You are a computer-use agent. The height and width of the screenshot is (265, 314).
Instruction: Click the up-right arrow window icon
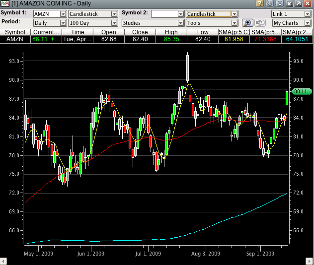click(x=298, y=3)
